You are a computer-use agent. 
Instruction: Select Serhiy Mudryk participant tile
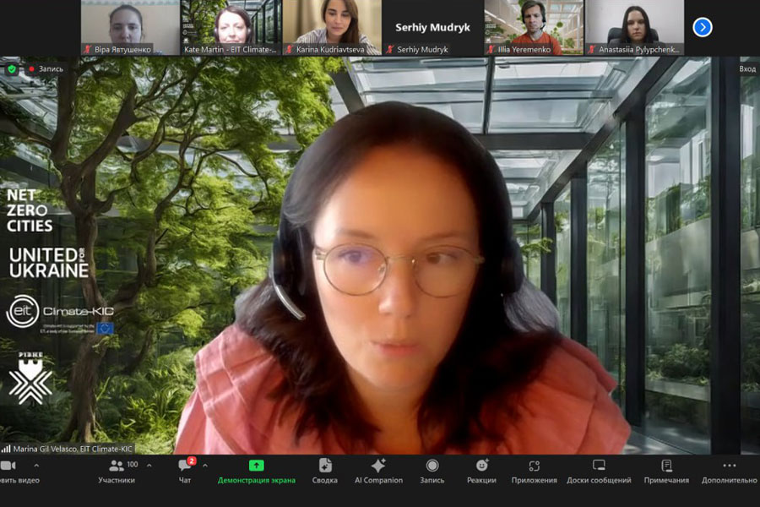[x=433, y=27]
